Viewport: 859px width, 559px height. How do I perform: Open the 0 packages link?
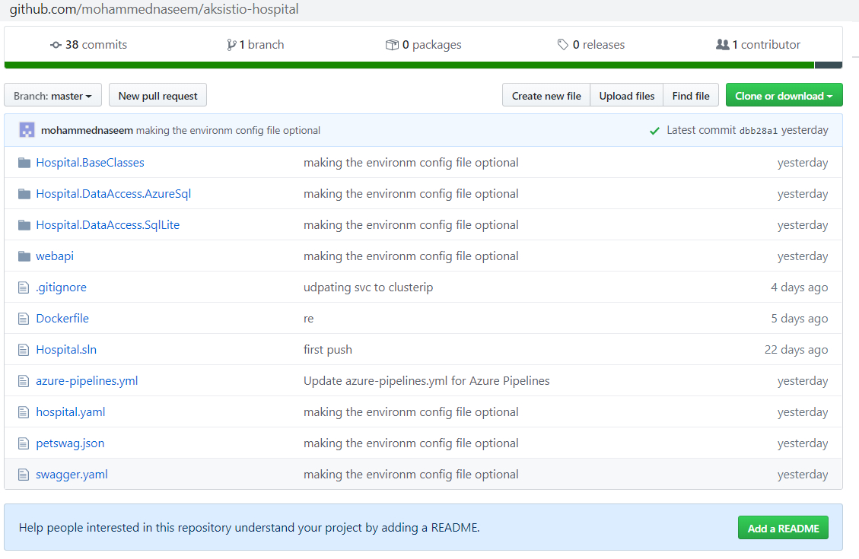coord(424,45)
